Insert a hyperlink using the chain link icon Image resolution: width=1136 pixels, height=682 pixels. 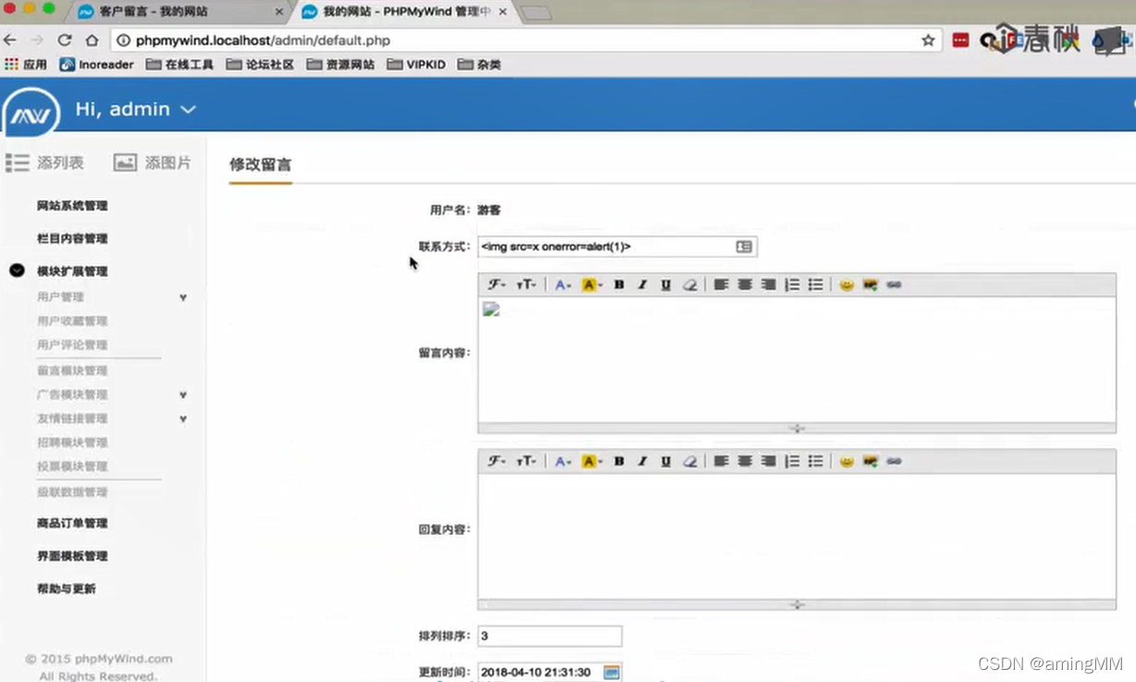click(x=893, y=284)
